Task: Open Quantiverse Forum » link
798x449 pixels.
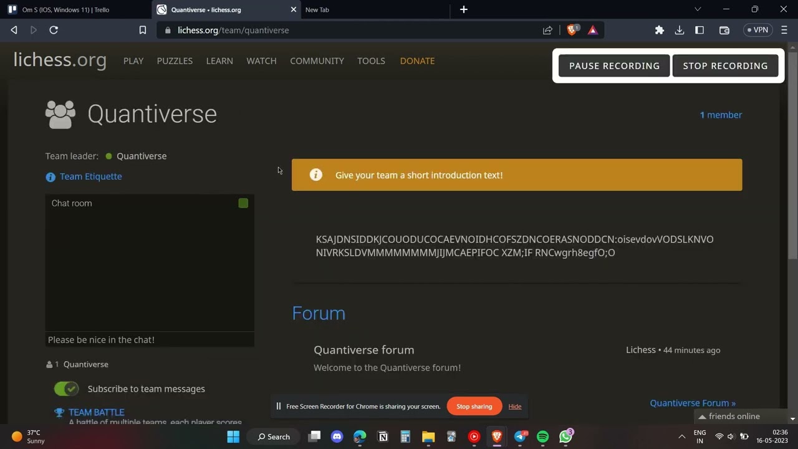Action: coord(693,403)
